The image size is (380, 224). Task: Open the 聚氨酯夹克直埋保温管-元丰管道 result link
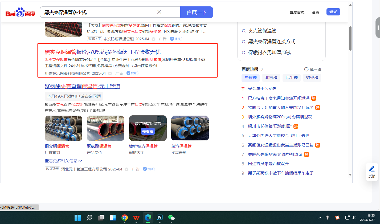click(x=83, y=86)
